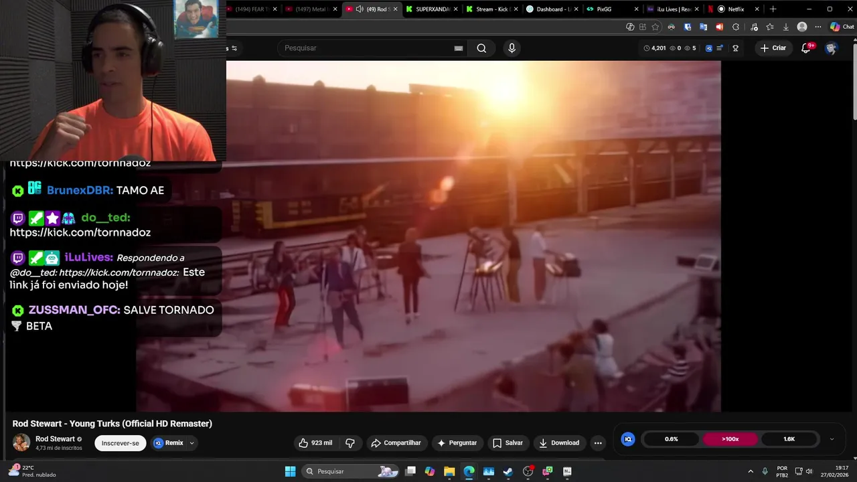Open the browser profile icon
The height and width of the screenshot is (482, 857).
click(x=802, y=27)
